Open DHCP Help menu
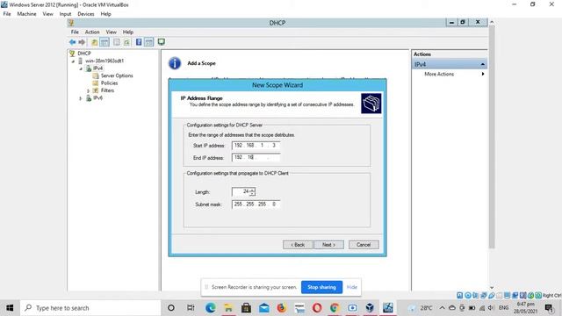The width and height of the screenshot is (562, 316). pos(128,32)
